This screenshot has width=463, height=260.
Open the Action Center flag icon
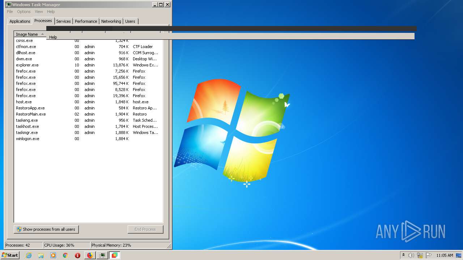click(x=429, y=255)
